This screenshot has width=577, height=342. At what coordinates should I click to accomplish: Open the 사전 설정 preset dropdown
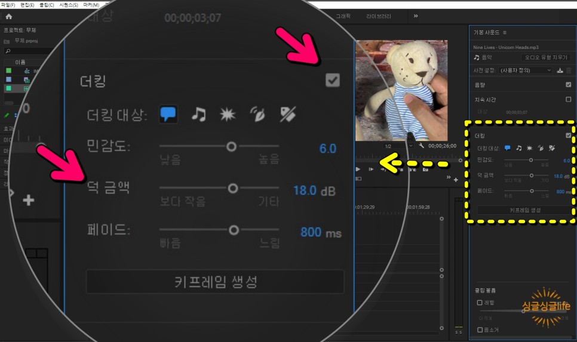(x=526, y=70)
